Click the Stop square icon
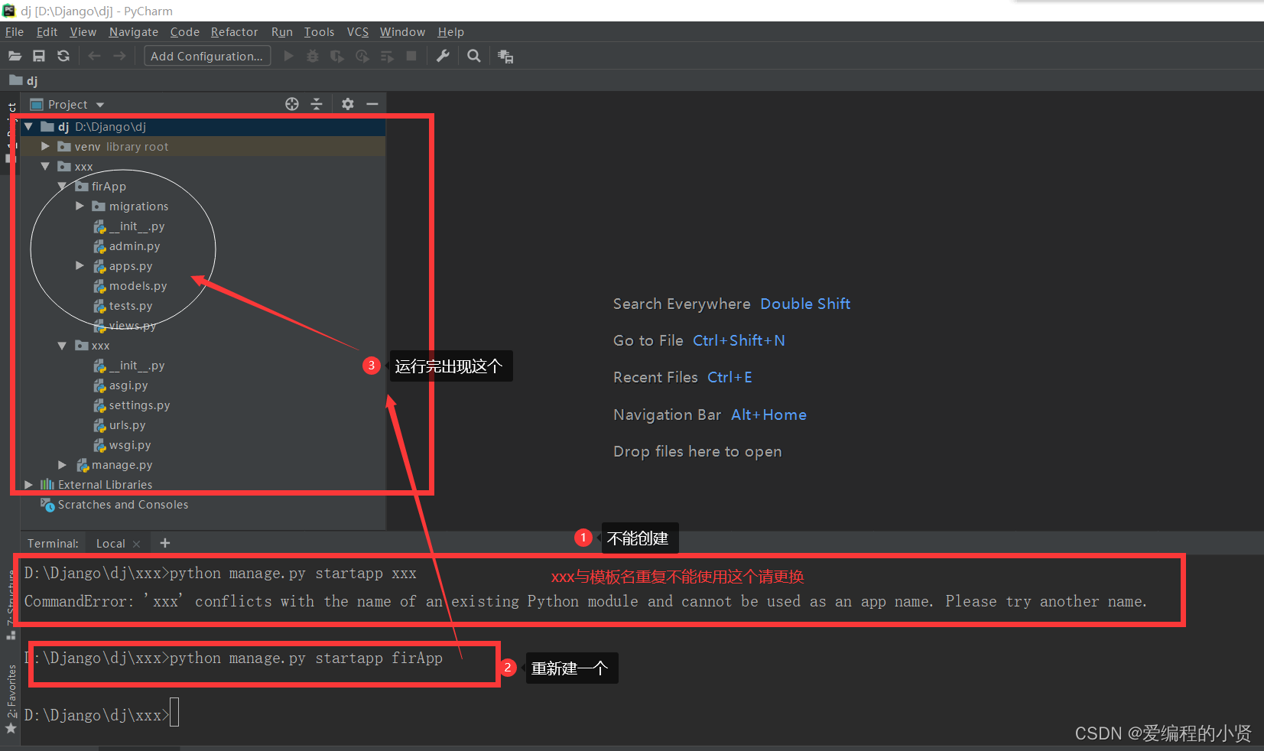Screen dimensions: 1264x751 point(411,56)
